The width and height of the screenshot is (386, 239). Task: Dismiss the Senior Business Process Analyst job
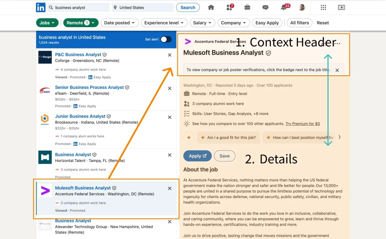pos(169,88)
